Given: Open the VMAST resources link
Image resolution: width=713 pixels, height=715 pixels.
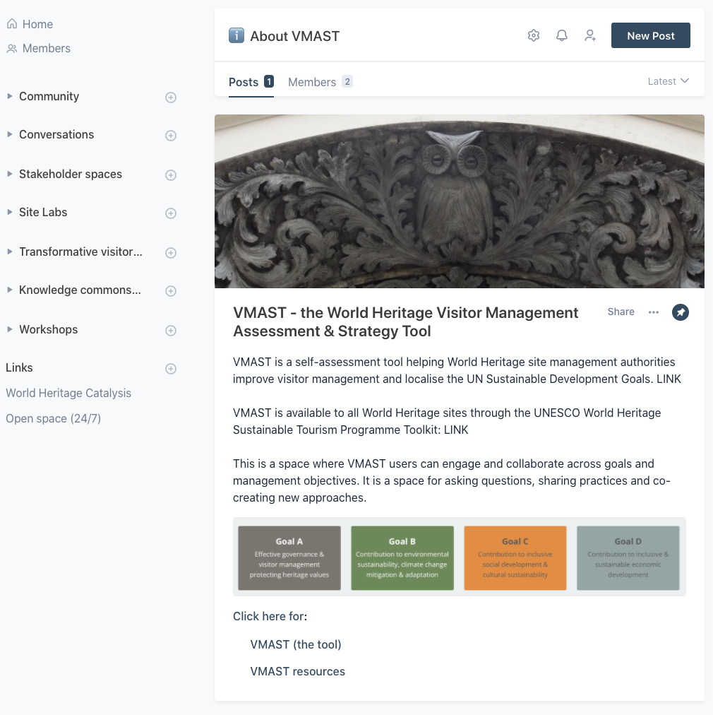Looking at the screenshot, I should (x=297, y=672).
